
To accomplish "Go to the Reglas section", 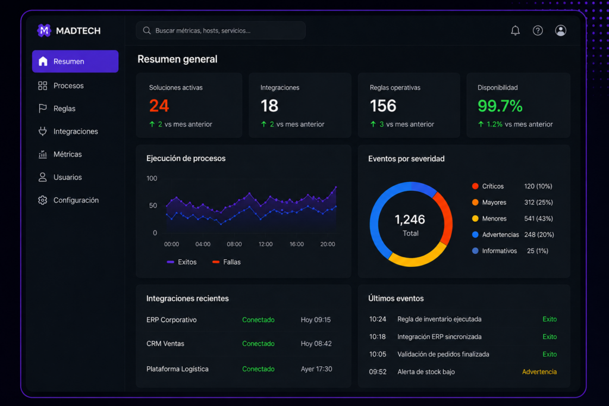I will 76,109.
